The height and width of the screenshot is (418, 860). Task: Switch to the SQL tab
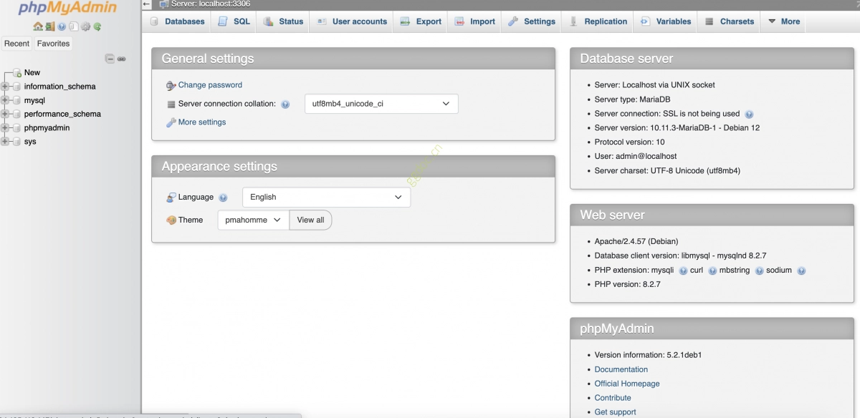234,21
